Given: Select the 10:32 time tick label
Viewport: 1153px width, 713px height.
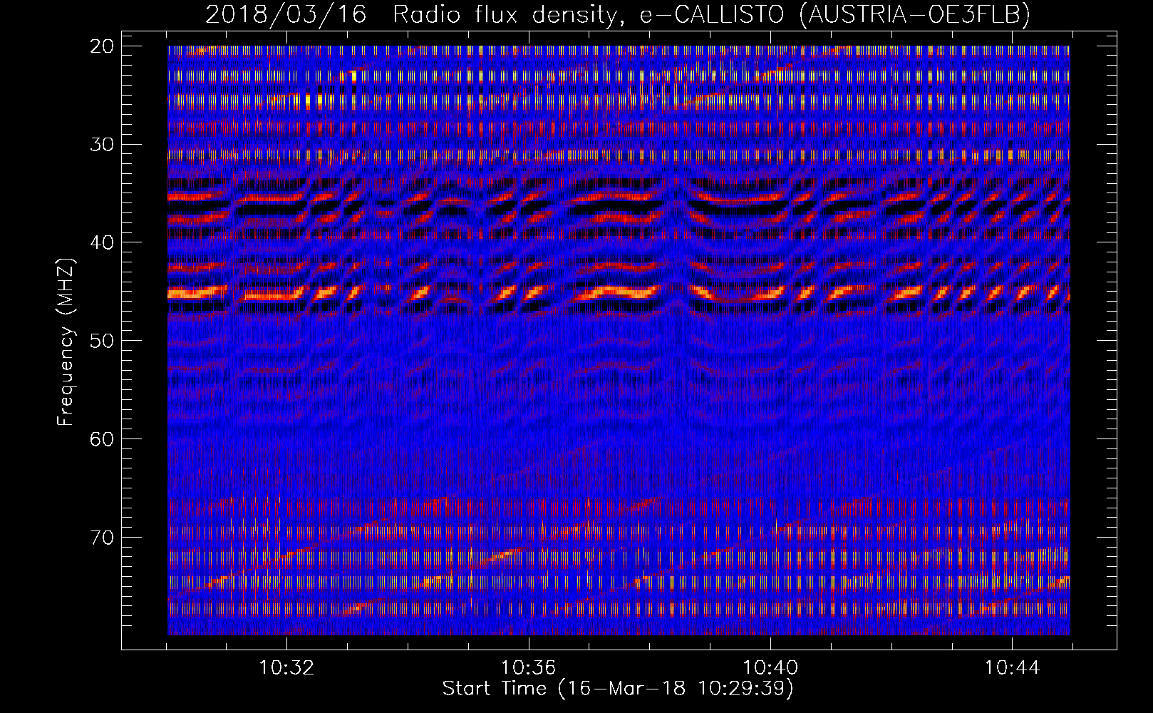Looking at the screenshot, I should coord(286,668).
